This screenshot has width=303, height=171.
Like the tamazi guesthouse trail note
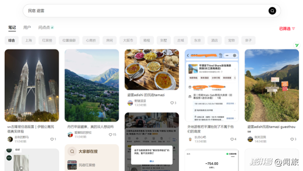(292, 139)
